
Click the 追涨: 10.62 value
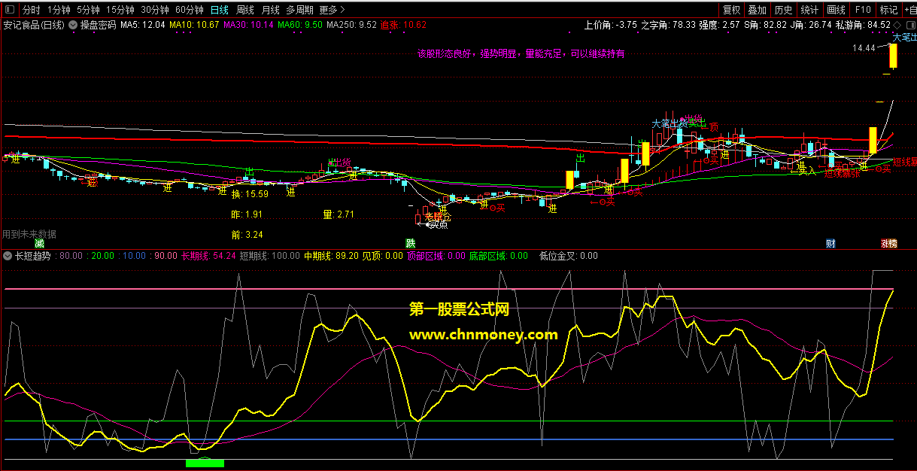tap(403, 25)
